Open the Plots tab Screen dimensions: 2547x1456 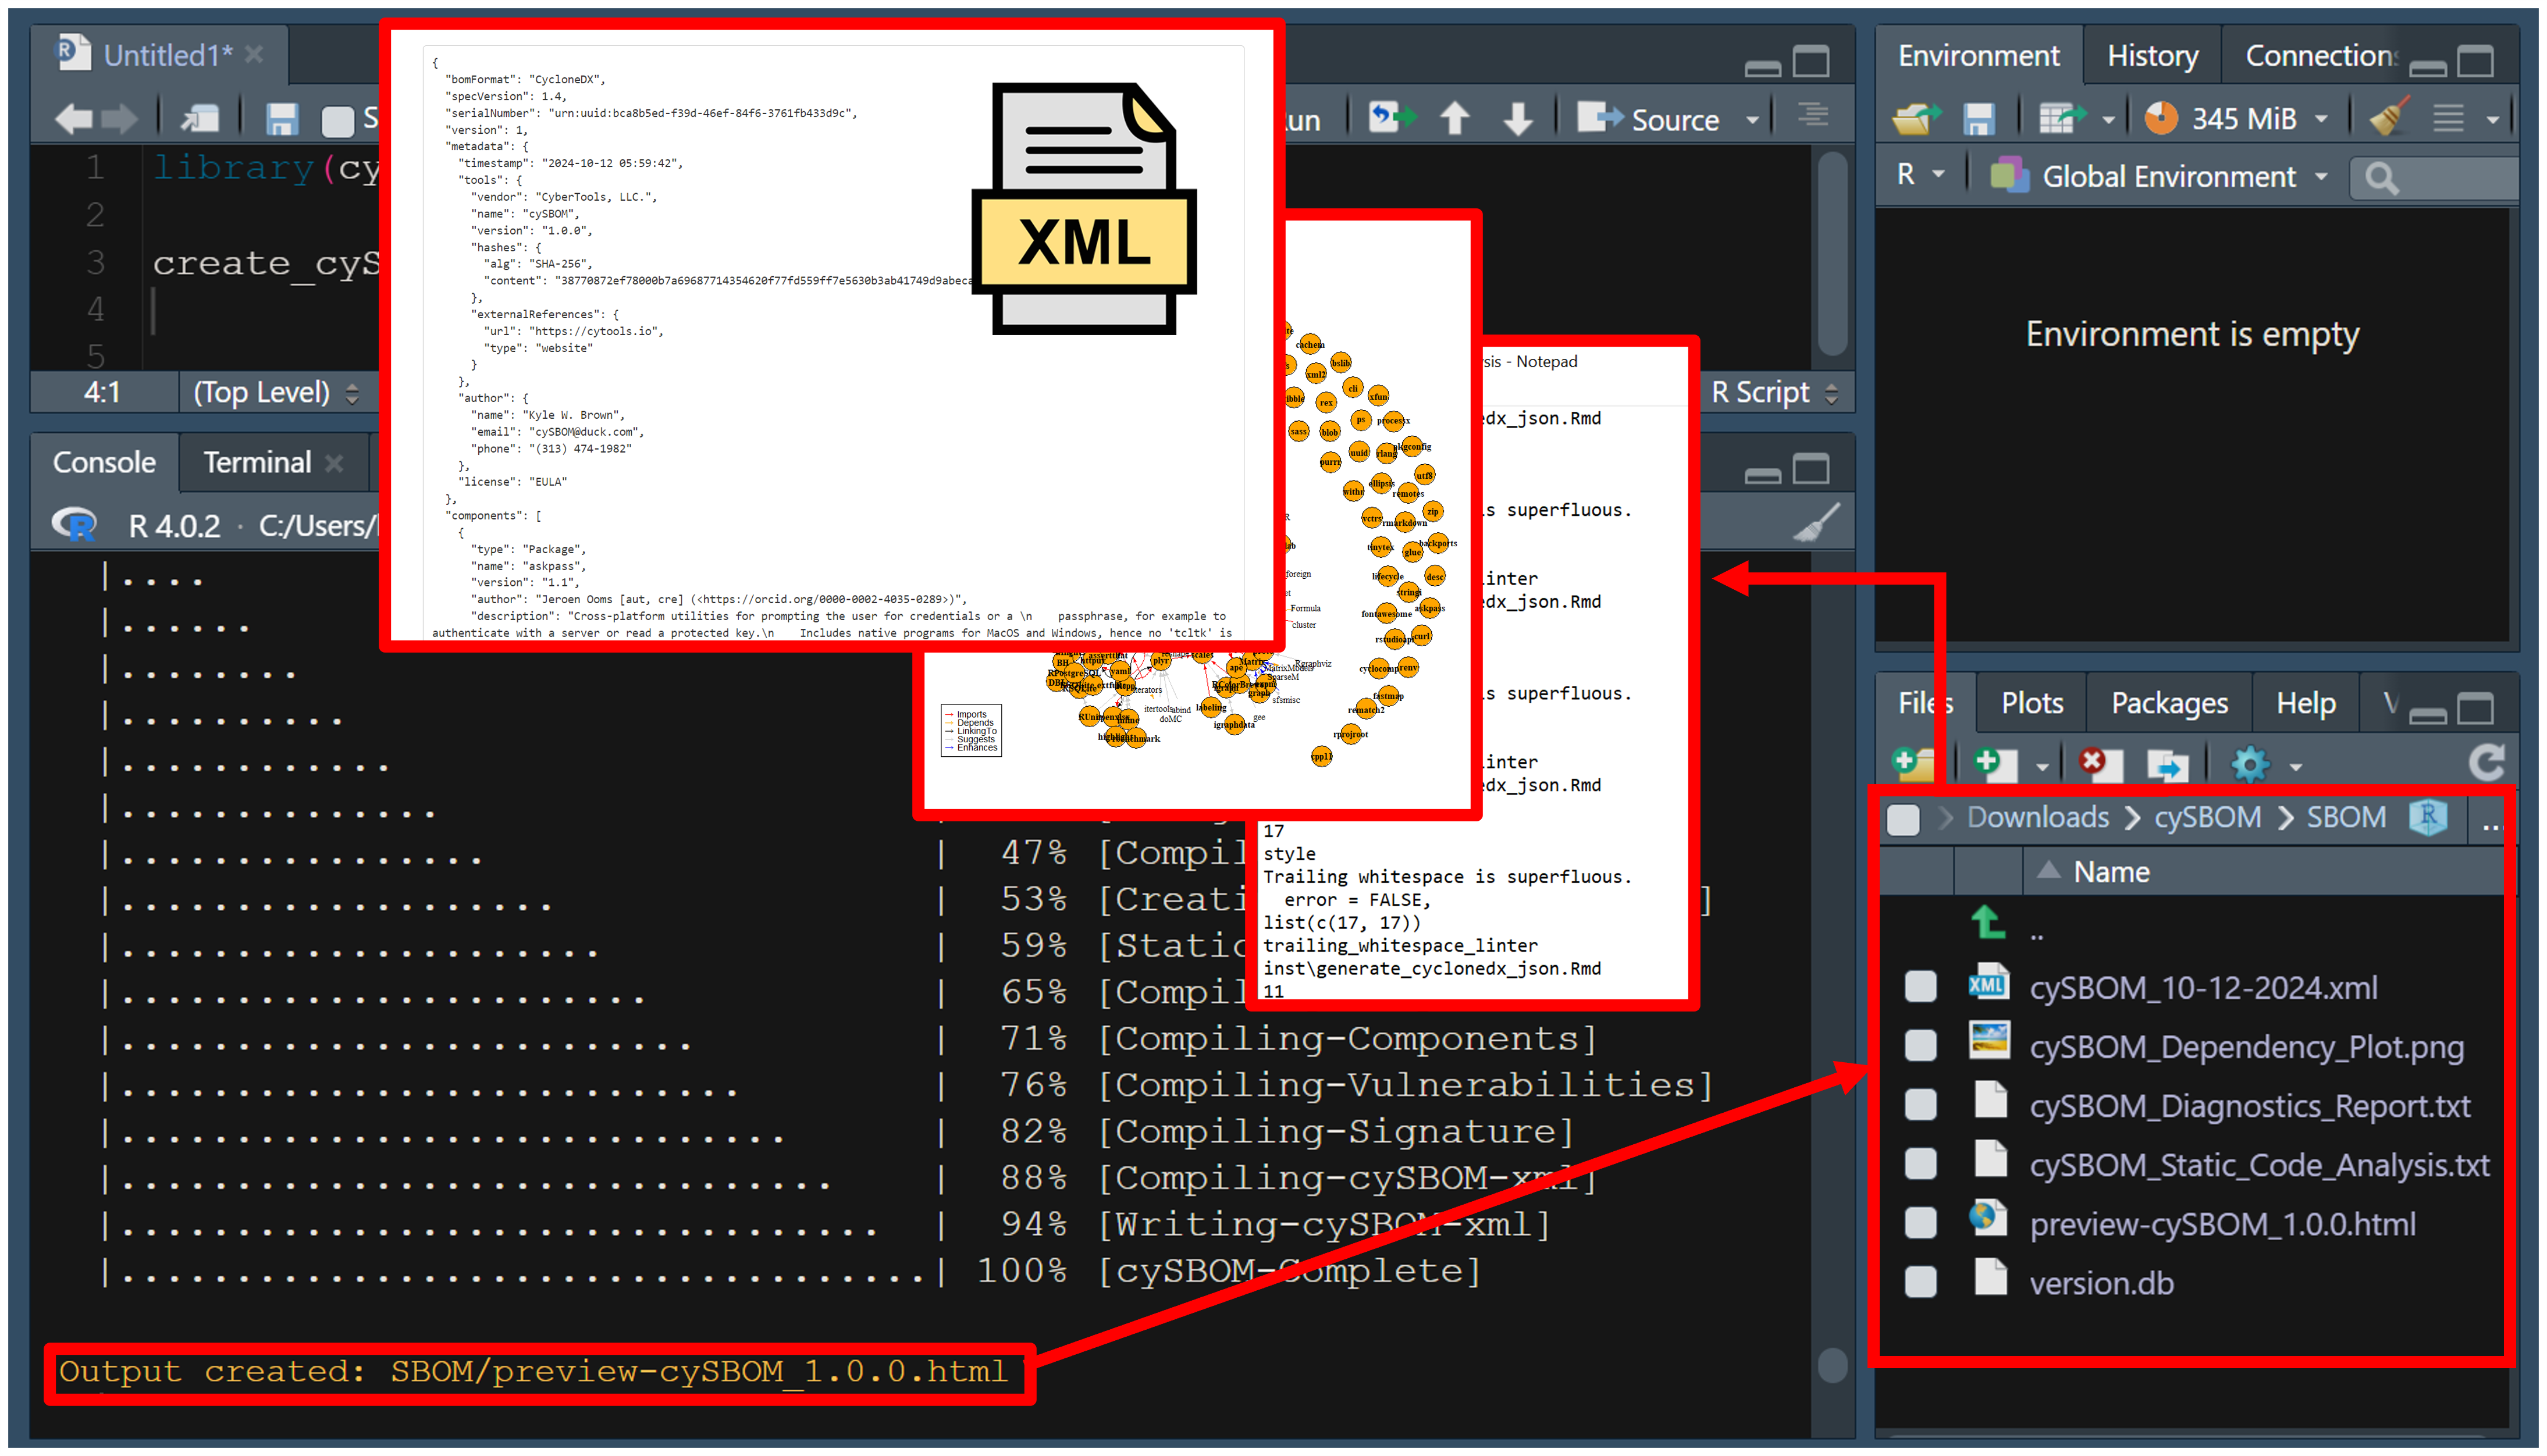pyautogui.click(x=2031, y=703)
